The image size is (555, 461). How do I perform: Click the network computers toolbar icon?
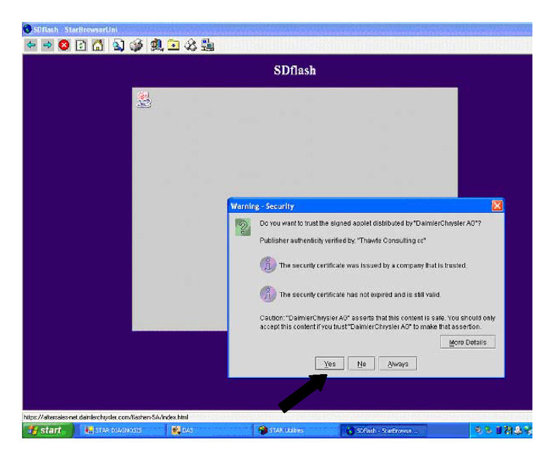click(x=207, y=45)
